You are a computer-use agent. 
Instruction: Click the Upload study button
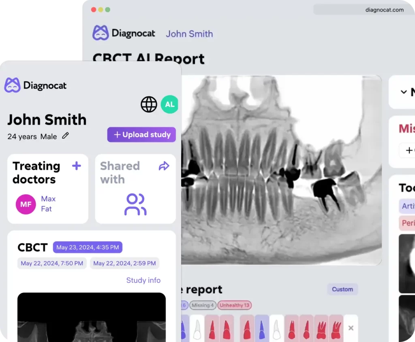click(x=141, y=134)
